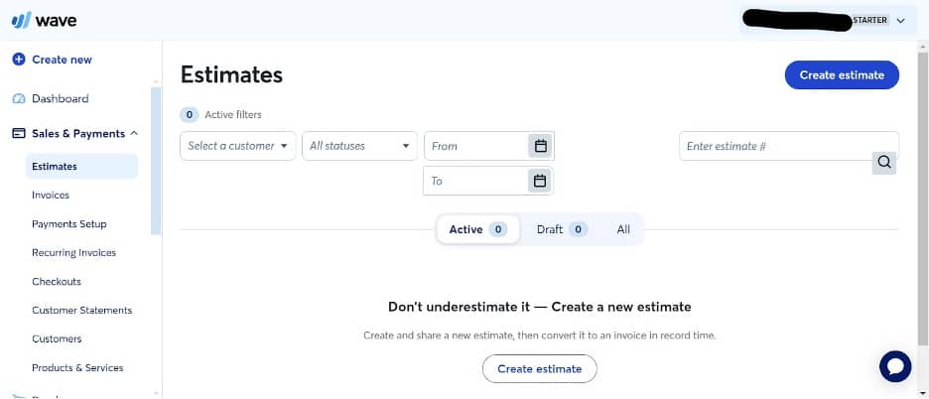Select the Active tab
The height and width of the screenshot is (399, 929).
pyautogui.click(x=476, y=229)
